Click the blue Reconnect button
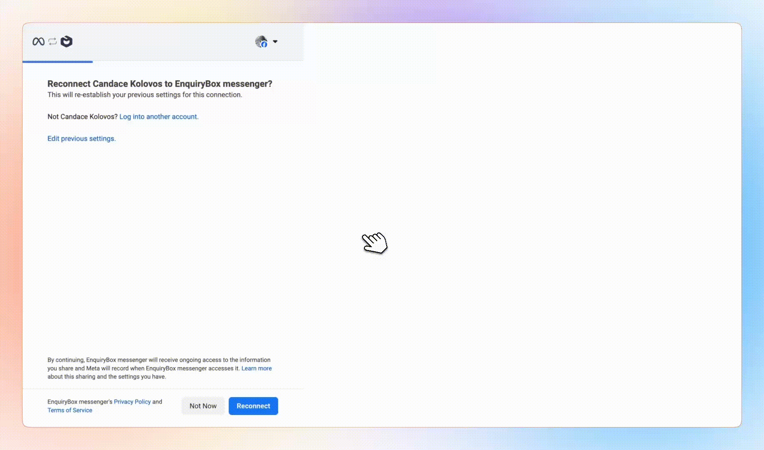The width and height of the screenshot is (764, 450). pyautogui.click(x=254, y=406)
